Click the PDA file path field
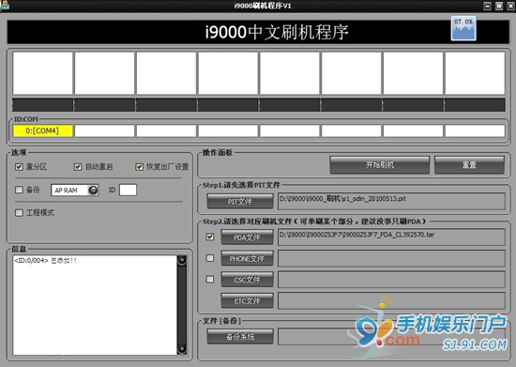Image resolution: width=516 pixels, height=367 pixels. point(391,237)
